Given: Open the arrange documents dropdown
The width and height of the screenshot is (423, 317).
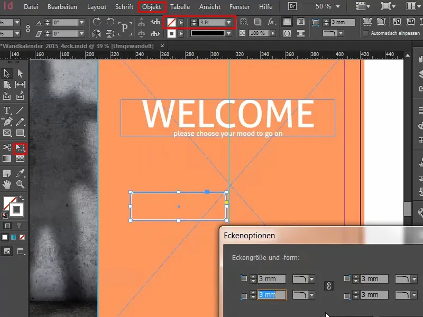Looking at the screenshot, I should coord(413,6).
